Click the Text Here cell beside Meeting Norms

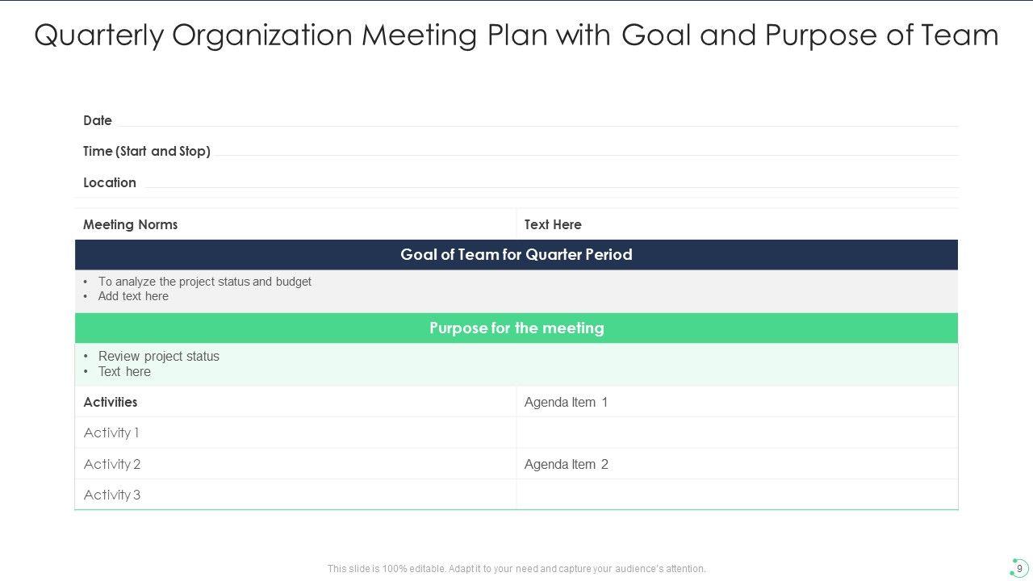tap(736, 224)
